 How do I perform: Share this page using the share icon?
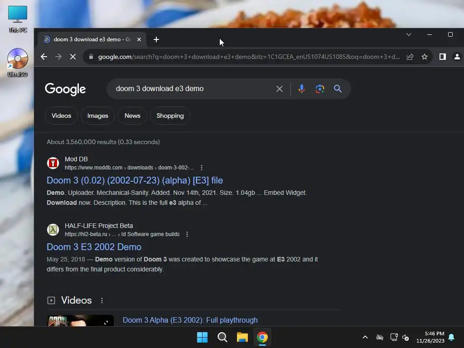[410, 57]
